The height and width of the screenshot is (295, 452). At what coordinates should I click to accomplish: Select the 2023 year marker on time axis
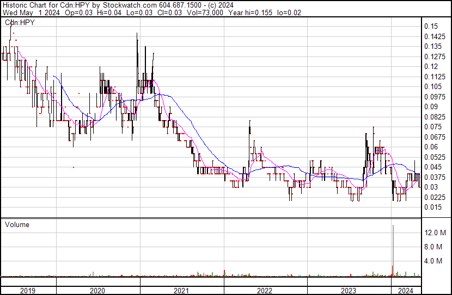coord(349,291)
